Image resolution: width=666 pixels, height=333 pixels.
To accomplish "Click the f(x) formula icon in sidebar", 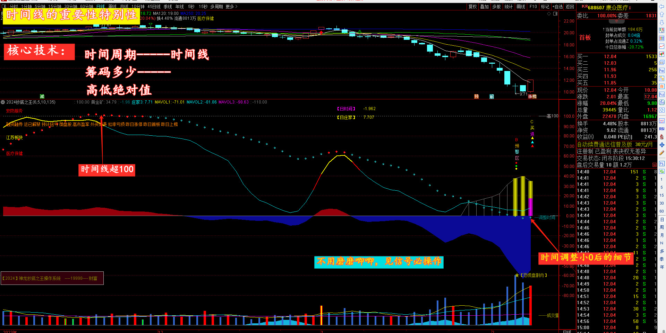I will (x=662, y=102).
